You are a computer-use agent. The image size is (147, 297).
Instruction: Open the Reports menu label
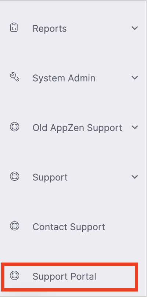pos(50,29)
